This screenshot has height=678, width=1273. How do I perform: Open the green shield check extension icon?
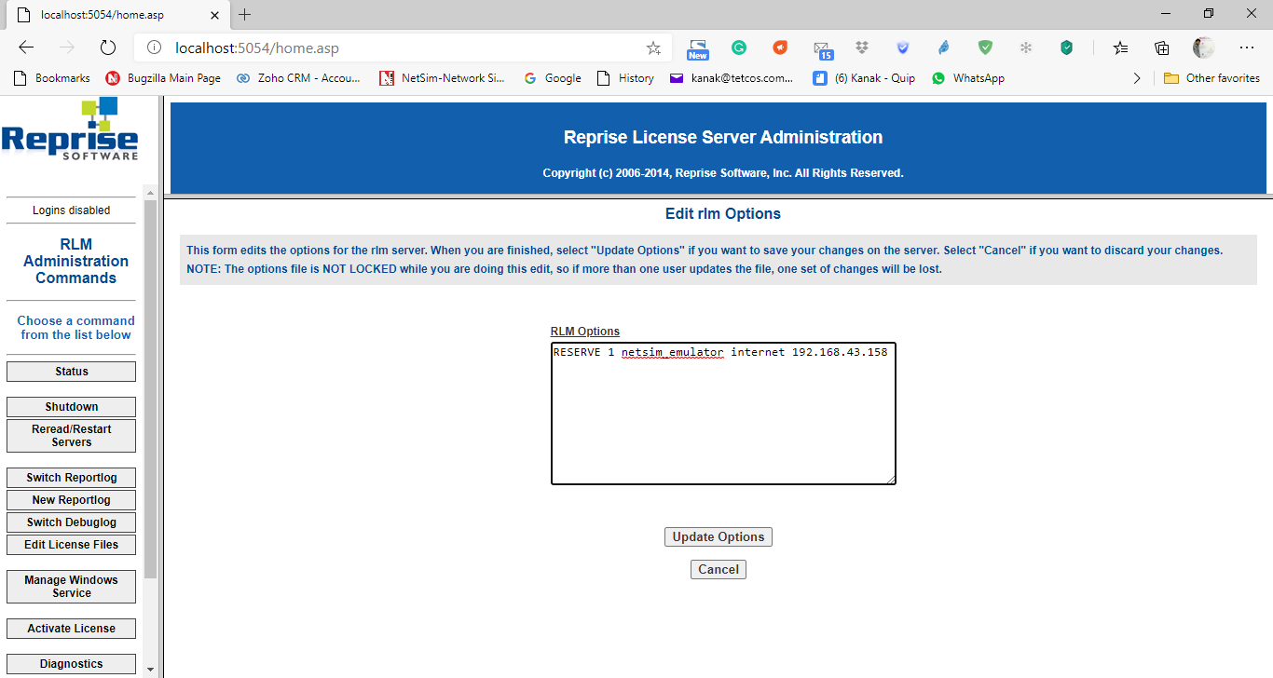coord(985,47)
